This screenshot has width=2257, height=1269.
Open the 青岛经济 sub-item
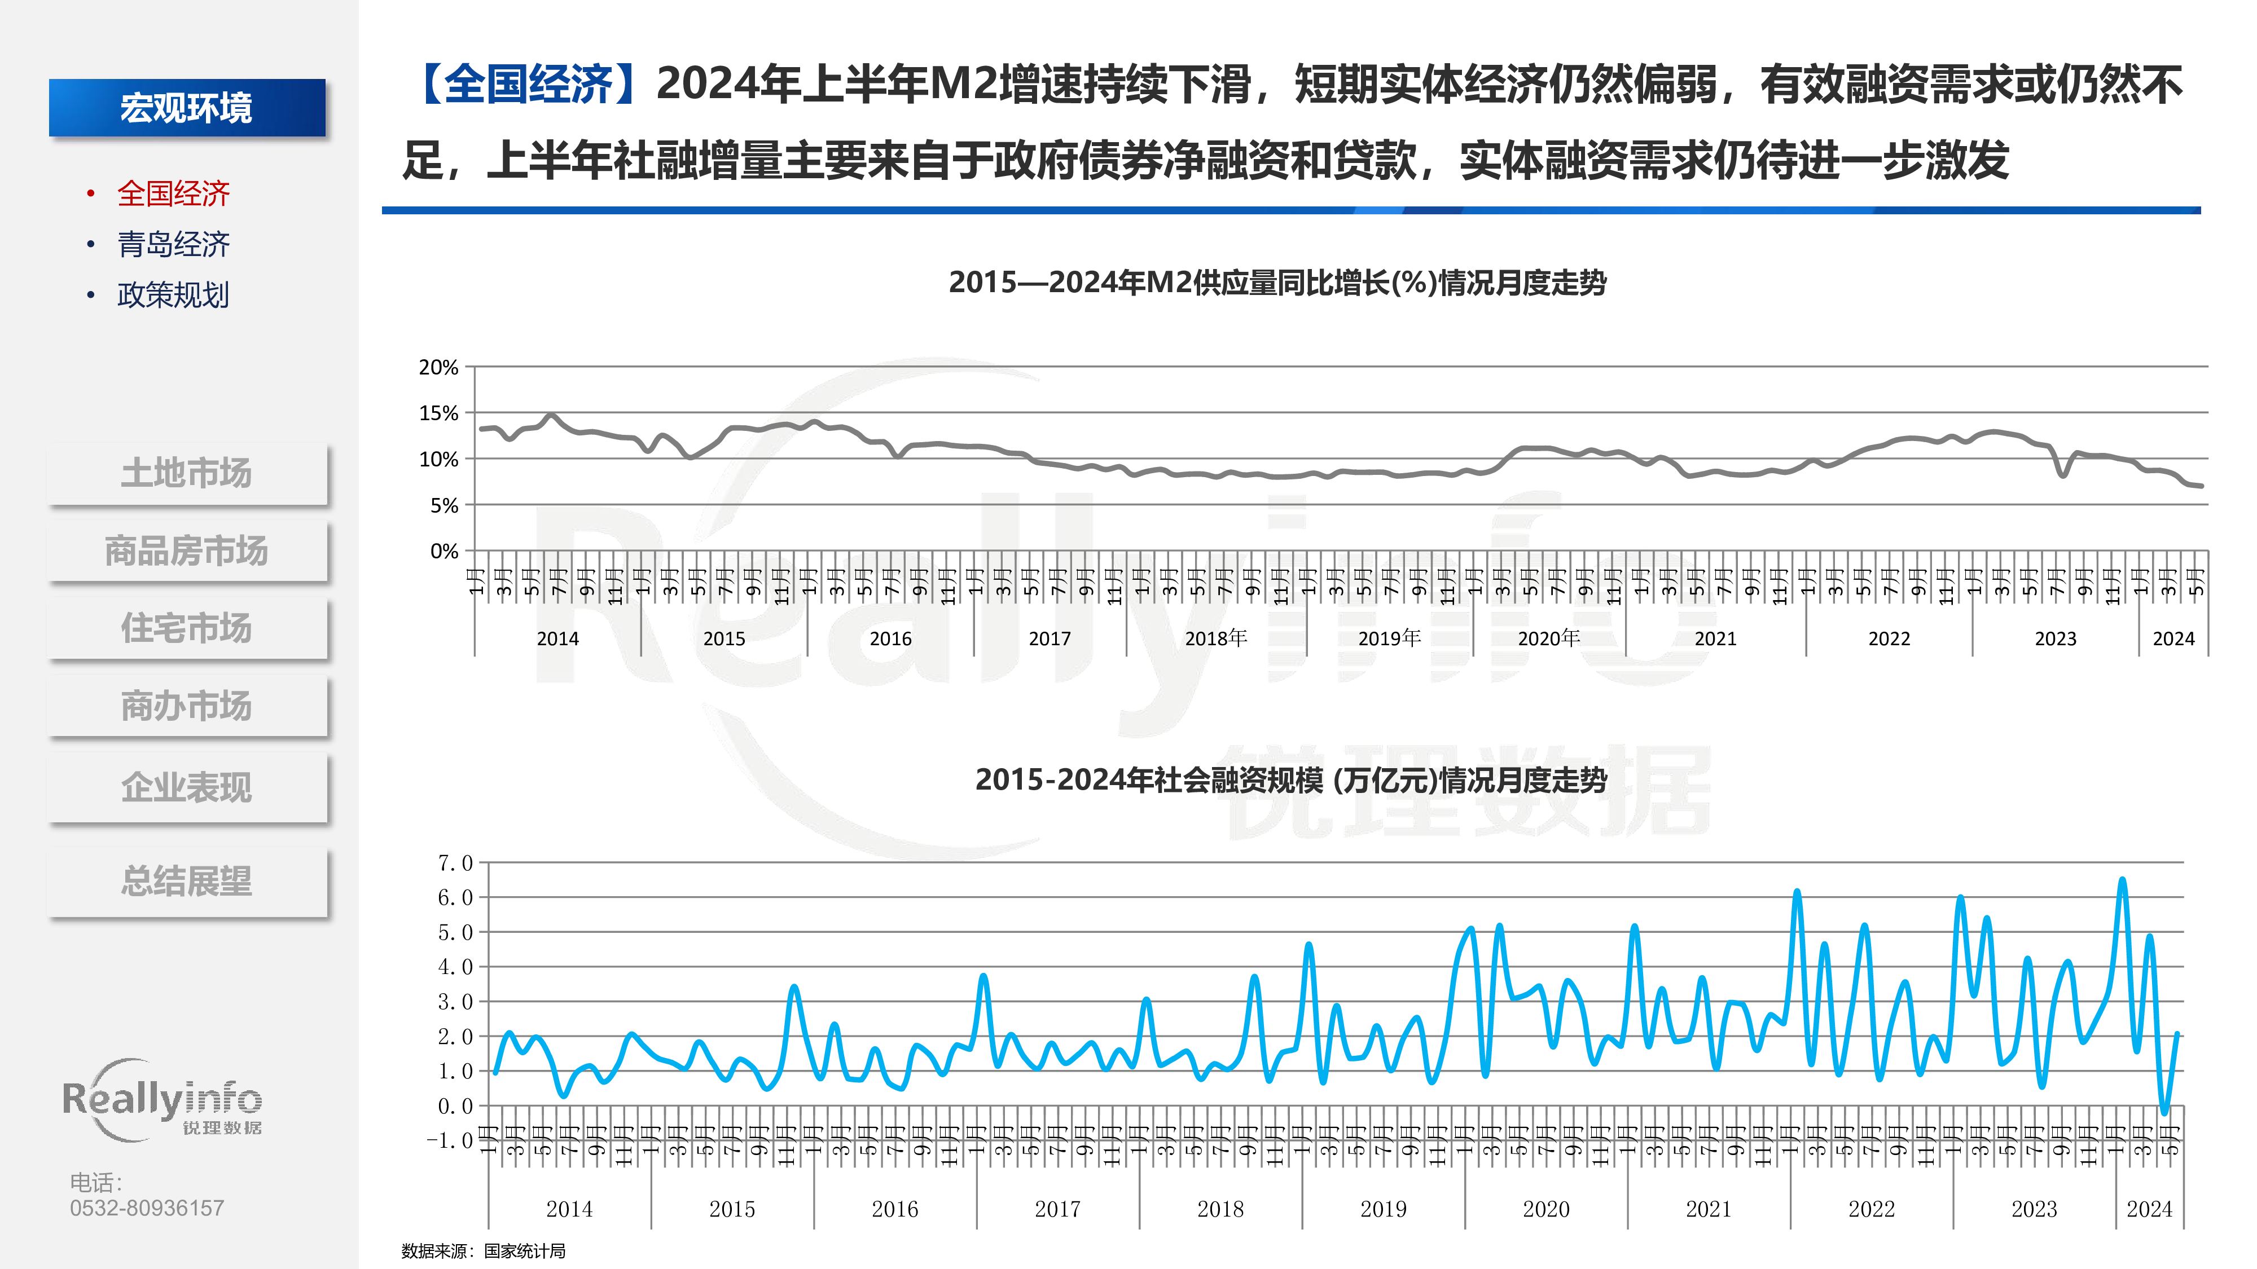click(173, 244)
